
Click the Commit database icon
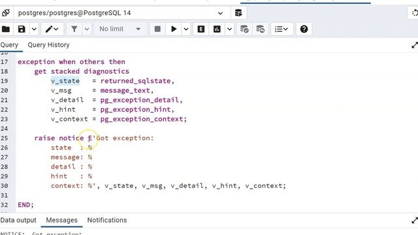(244, 29)
